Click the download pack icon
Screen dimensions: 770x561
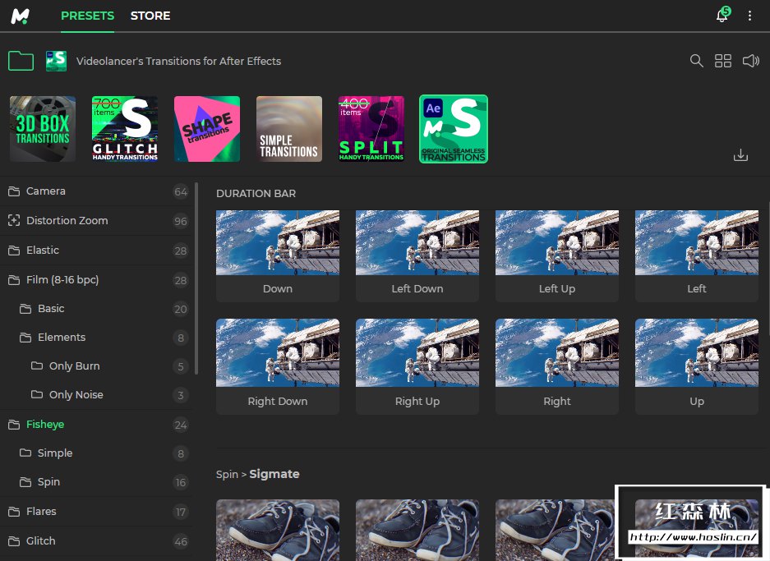coord(740,155)
